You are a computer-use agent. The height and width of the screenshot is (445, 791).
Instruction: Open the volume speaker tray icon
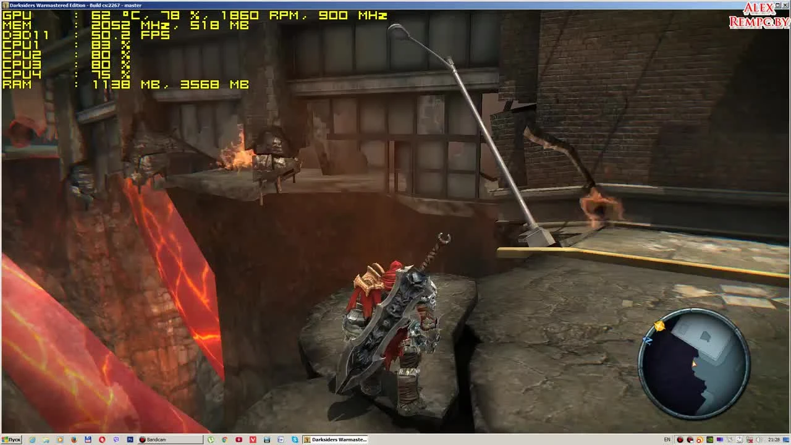pyautogui.click(x=759, y=439)
